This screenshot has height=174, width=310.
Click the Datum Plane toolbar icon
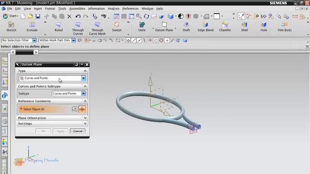tap(164, 27)
